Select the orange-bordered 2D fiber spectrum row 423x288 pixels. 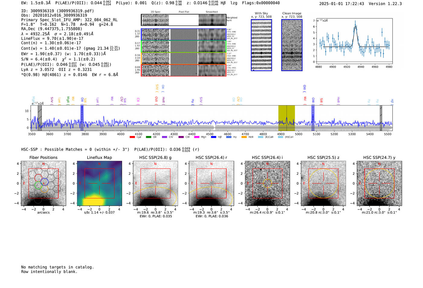coord(183,58)
